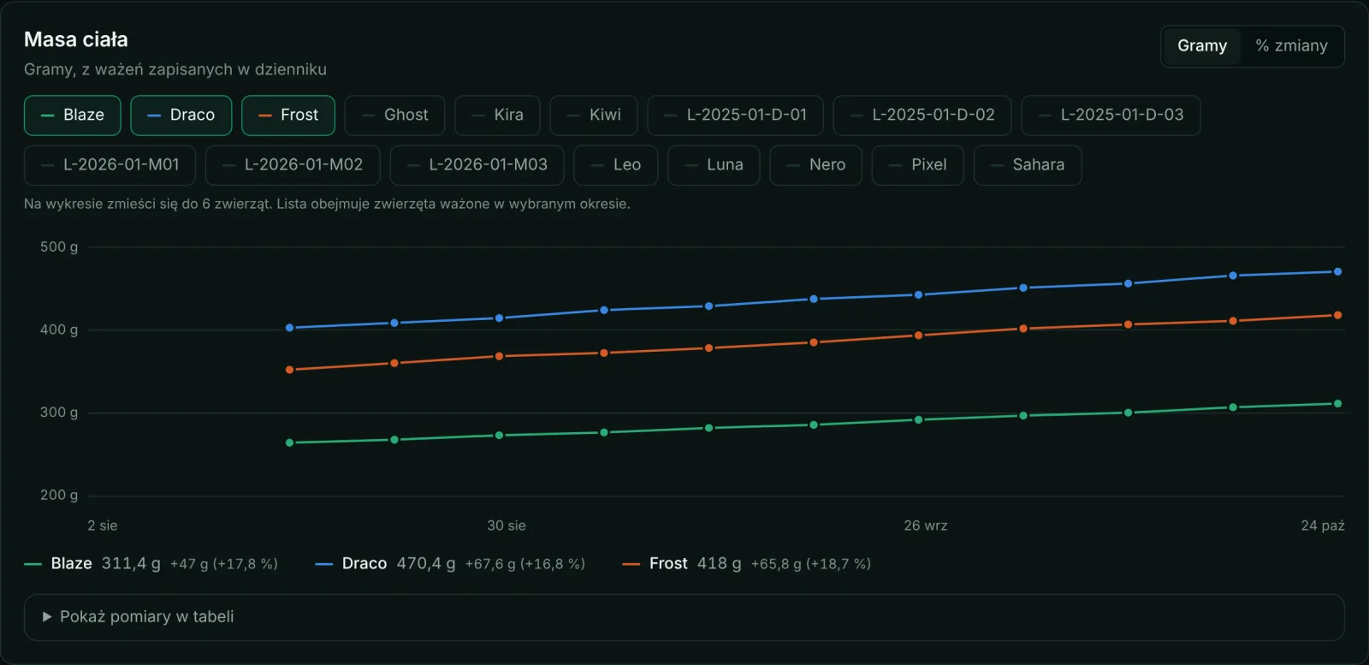1369x665 pixels.
Task: Click the 30 sie date label
Action: click(507, 525)
